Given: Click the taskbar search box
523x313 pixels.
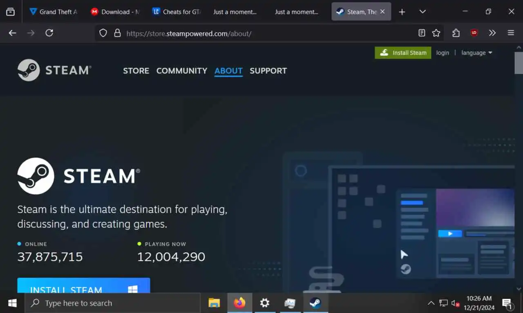Looking at the screenshot, I should [x=112, y=303].
